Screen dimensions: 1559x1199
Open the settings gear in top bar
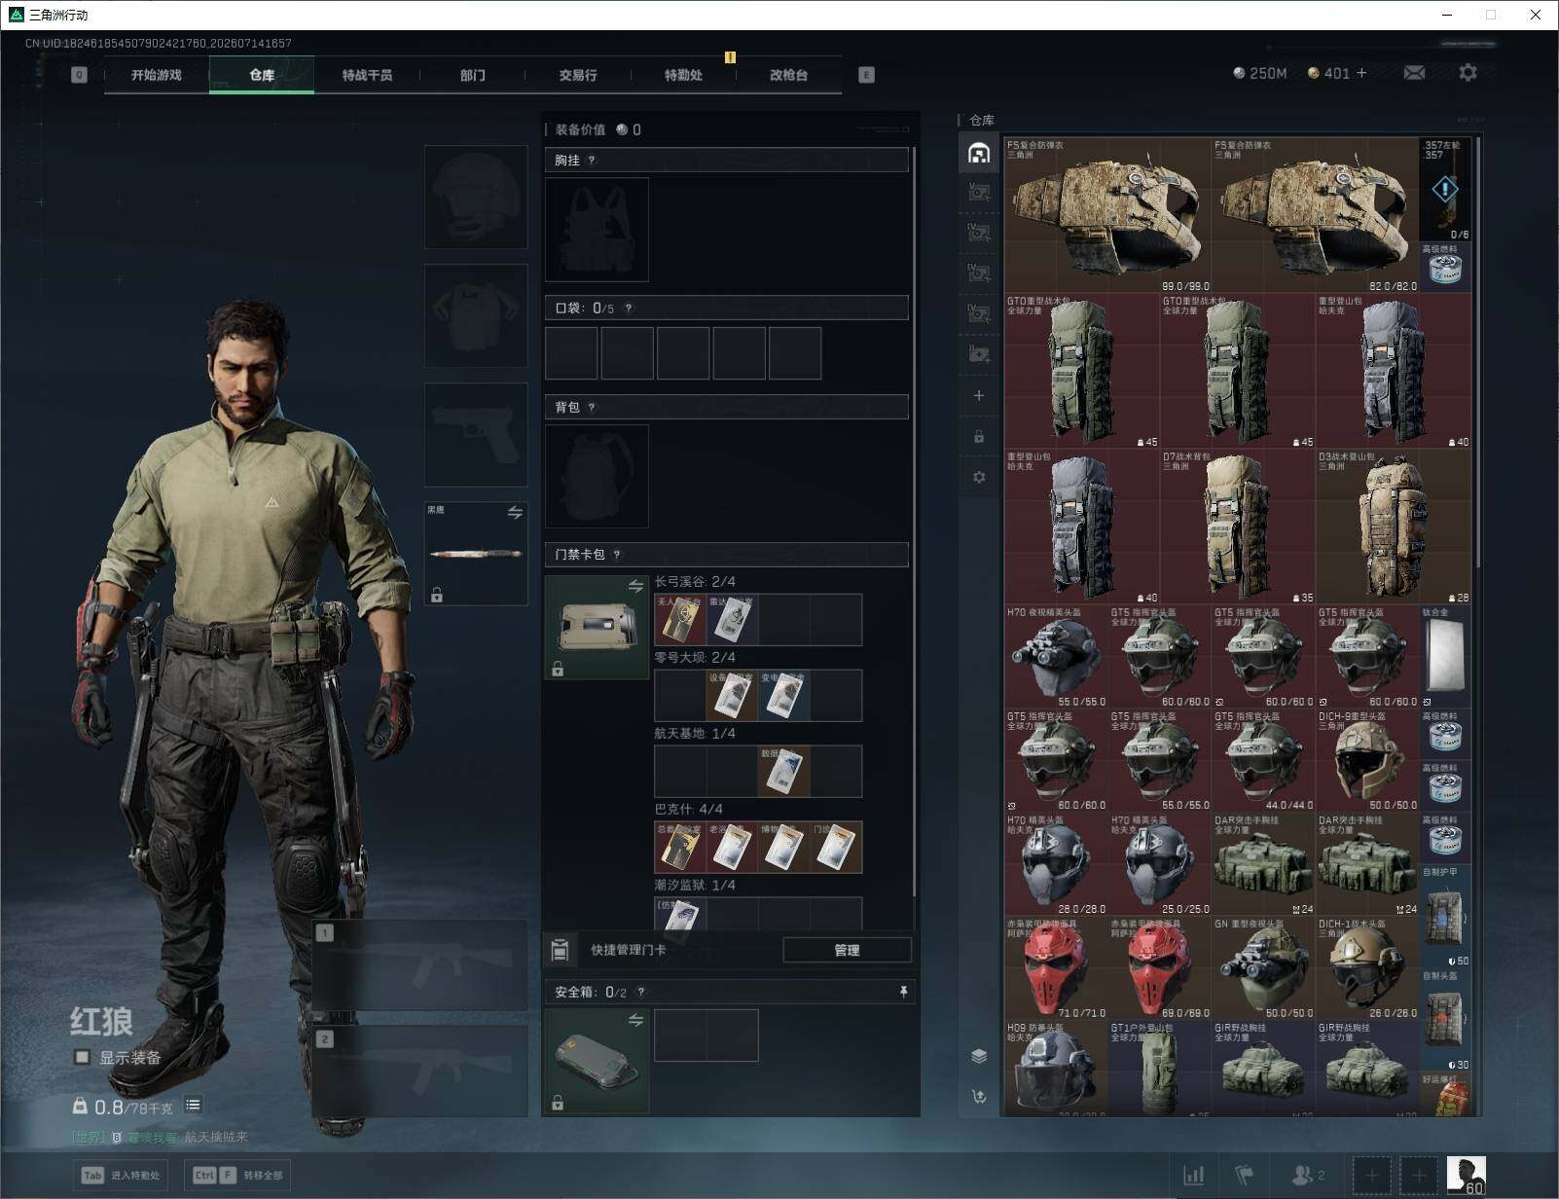[x=1468, y=73]
